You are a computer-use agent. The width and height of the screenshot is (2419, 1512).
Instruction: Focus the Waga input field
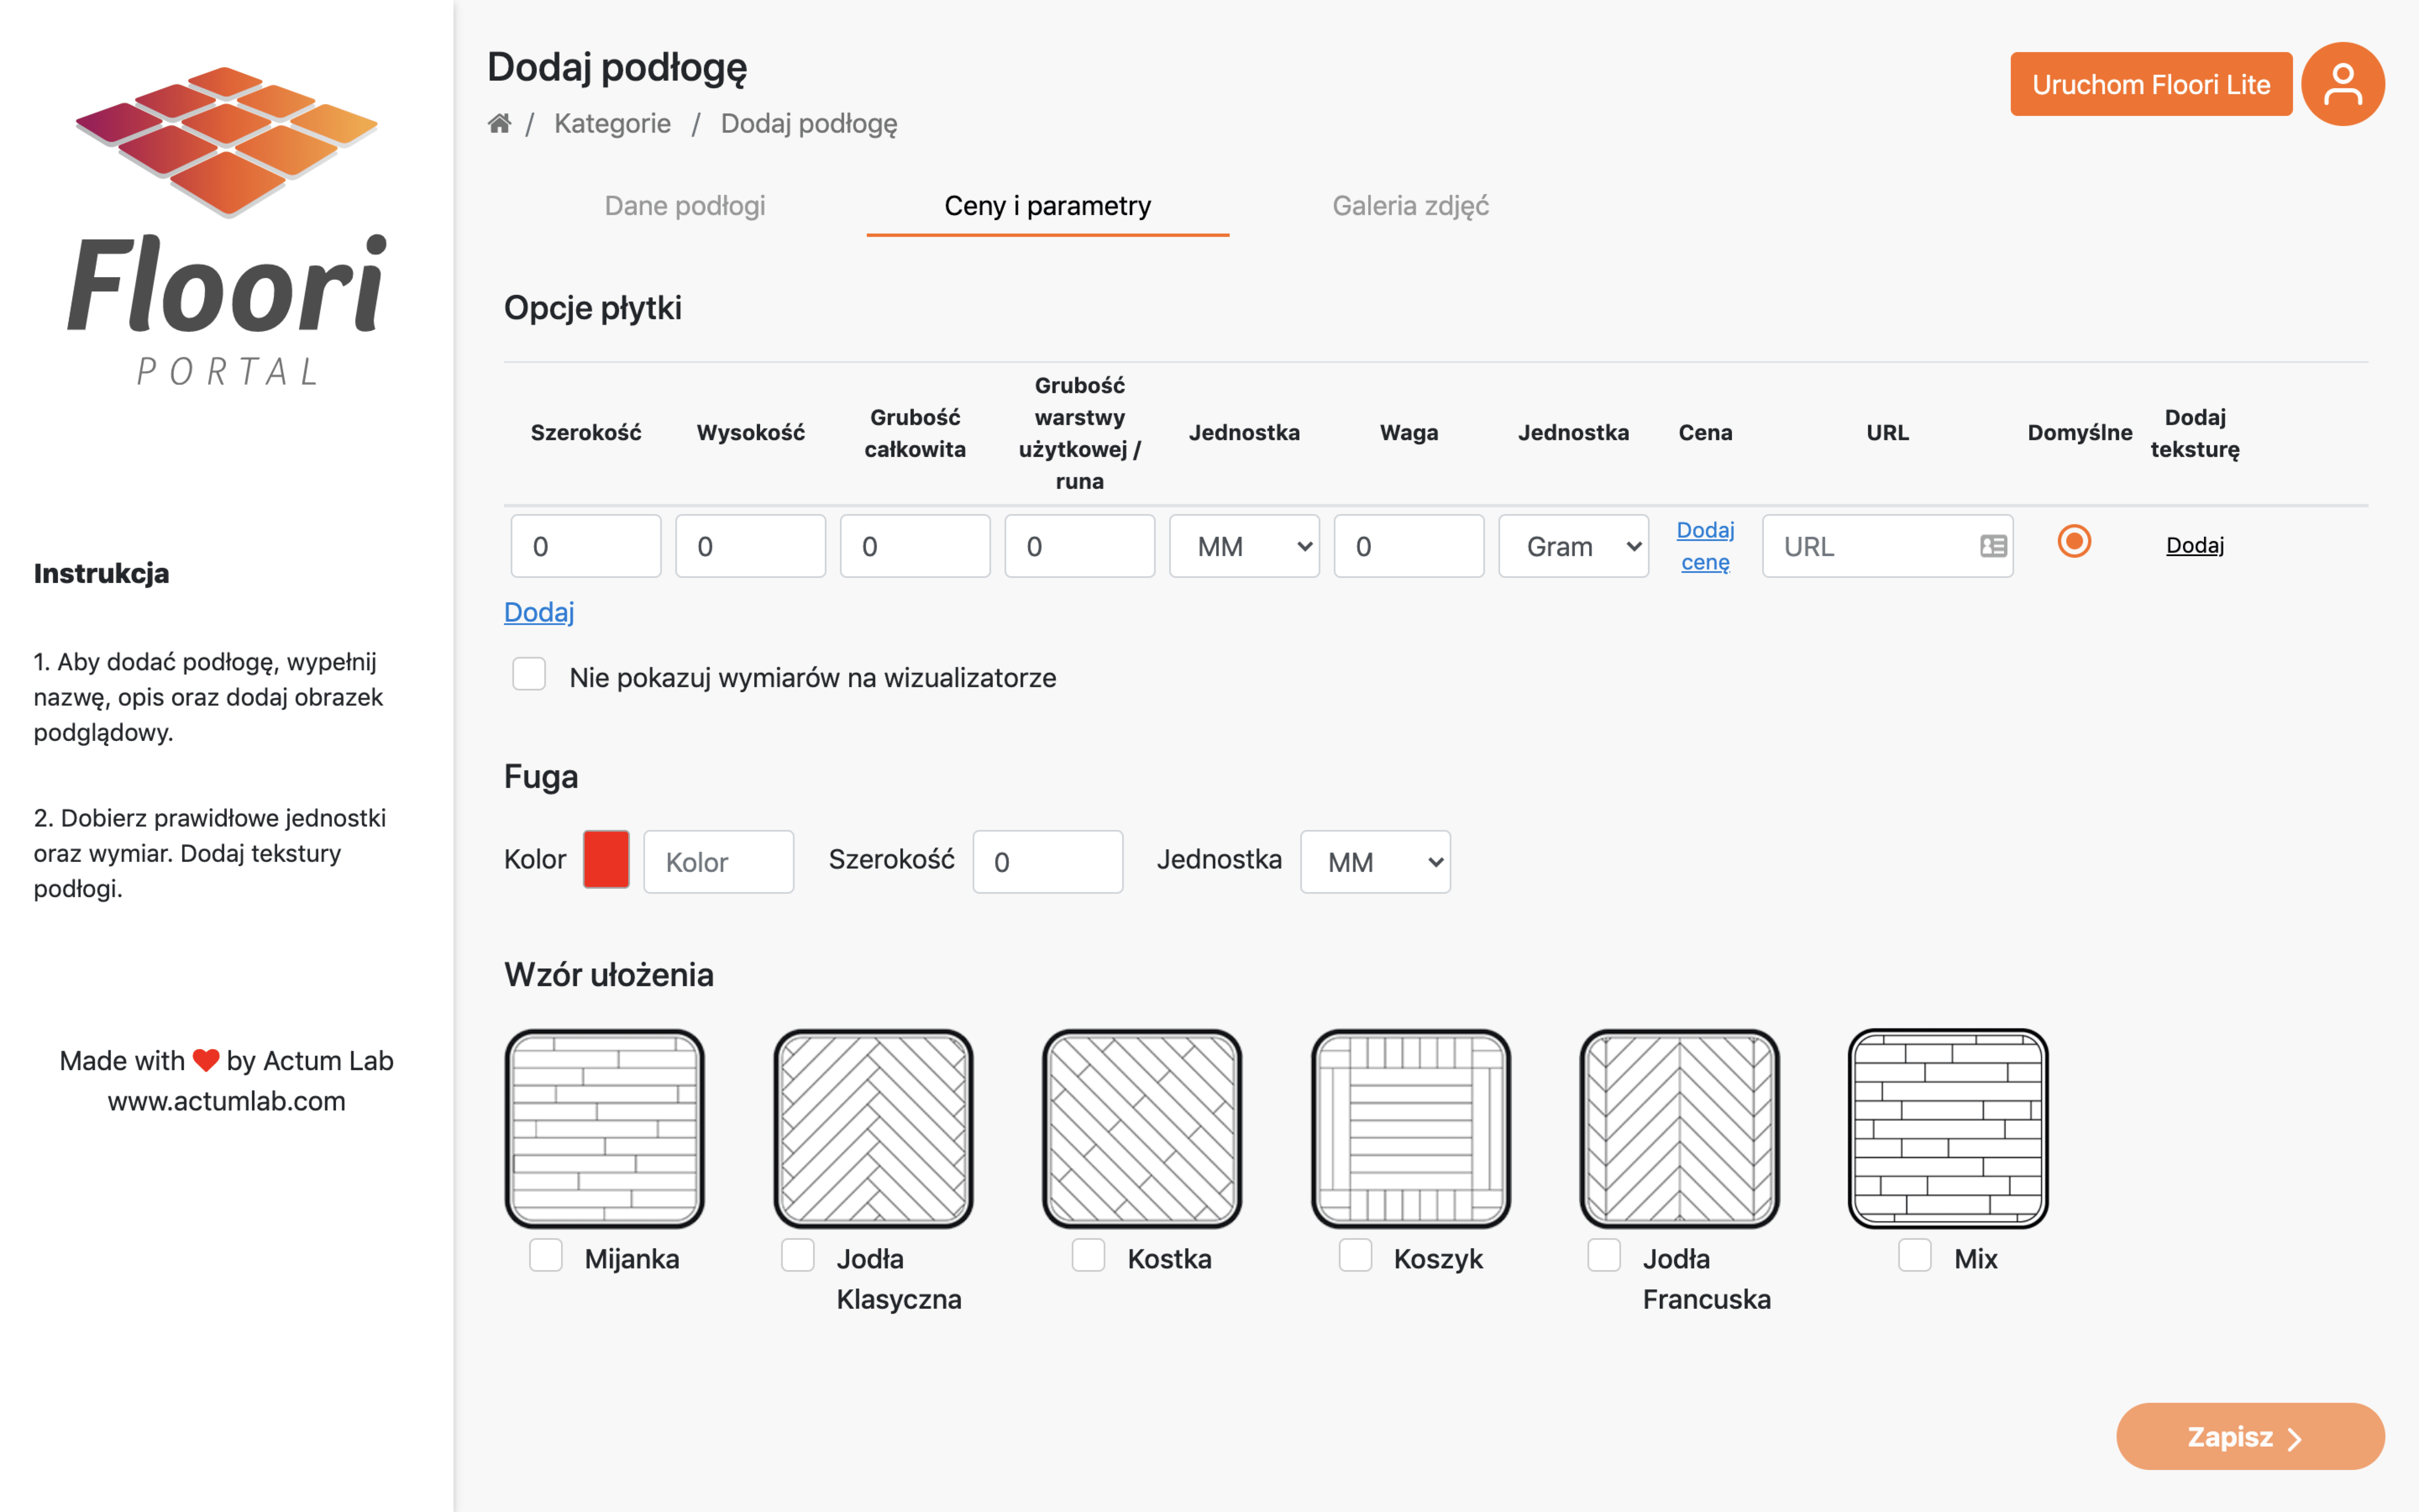point(1409,546)
